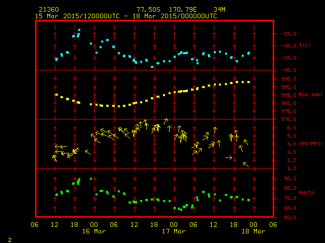The height and width of the screenshot is (243, 325).
Task: Click the "18 Mar" date label
Action: [253, 231]
